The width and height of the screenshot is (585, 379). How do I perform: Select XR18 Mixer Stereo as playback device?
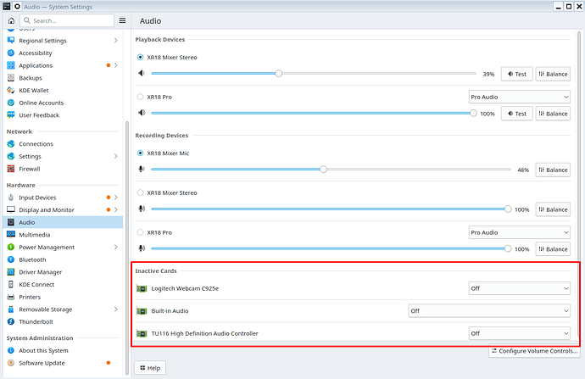[x=140, y=57]
